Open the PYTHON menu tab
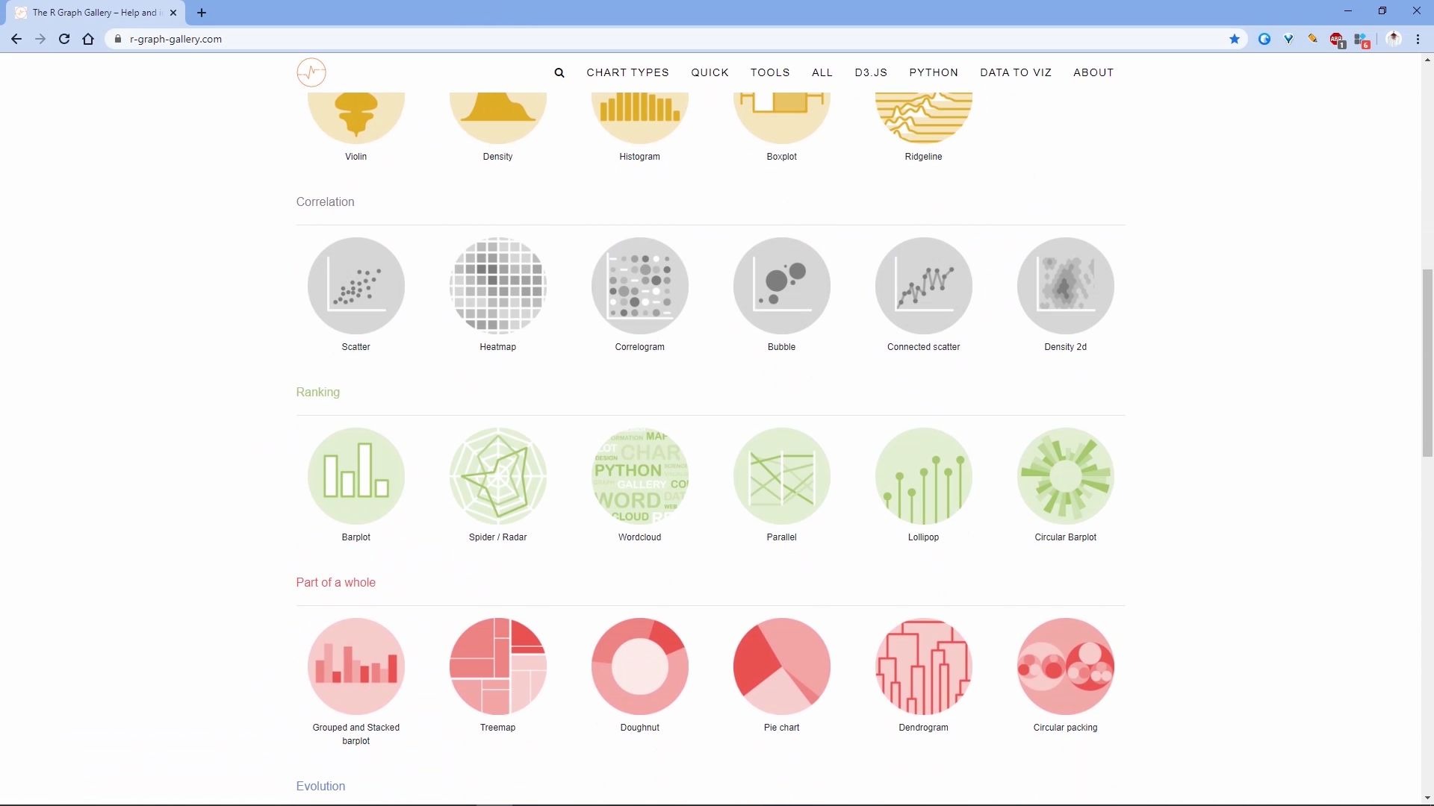The image size is (1434, 806). point(934,72)
